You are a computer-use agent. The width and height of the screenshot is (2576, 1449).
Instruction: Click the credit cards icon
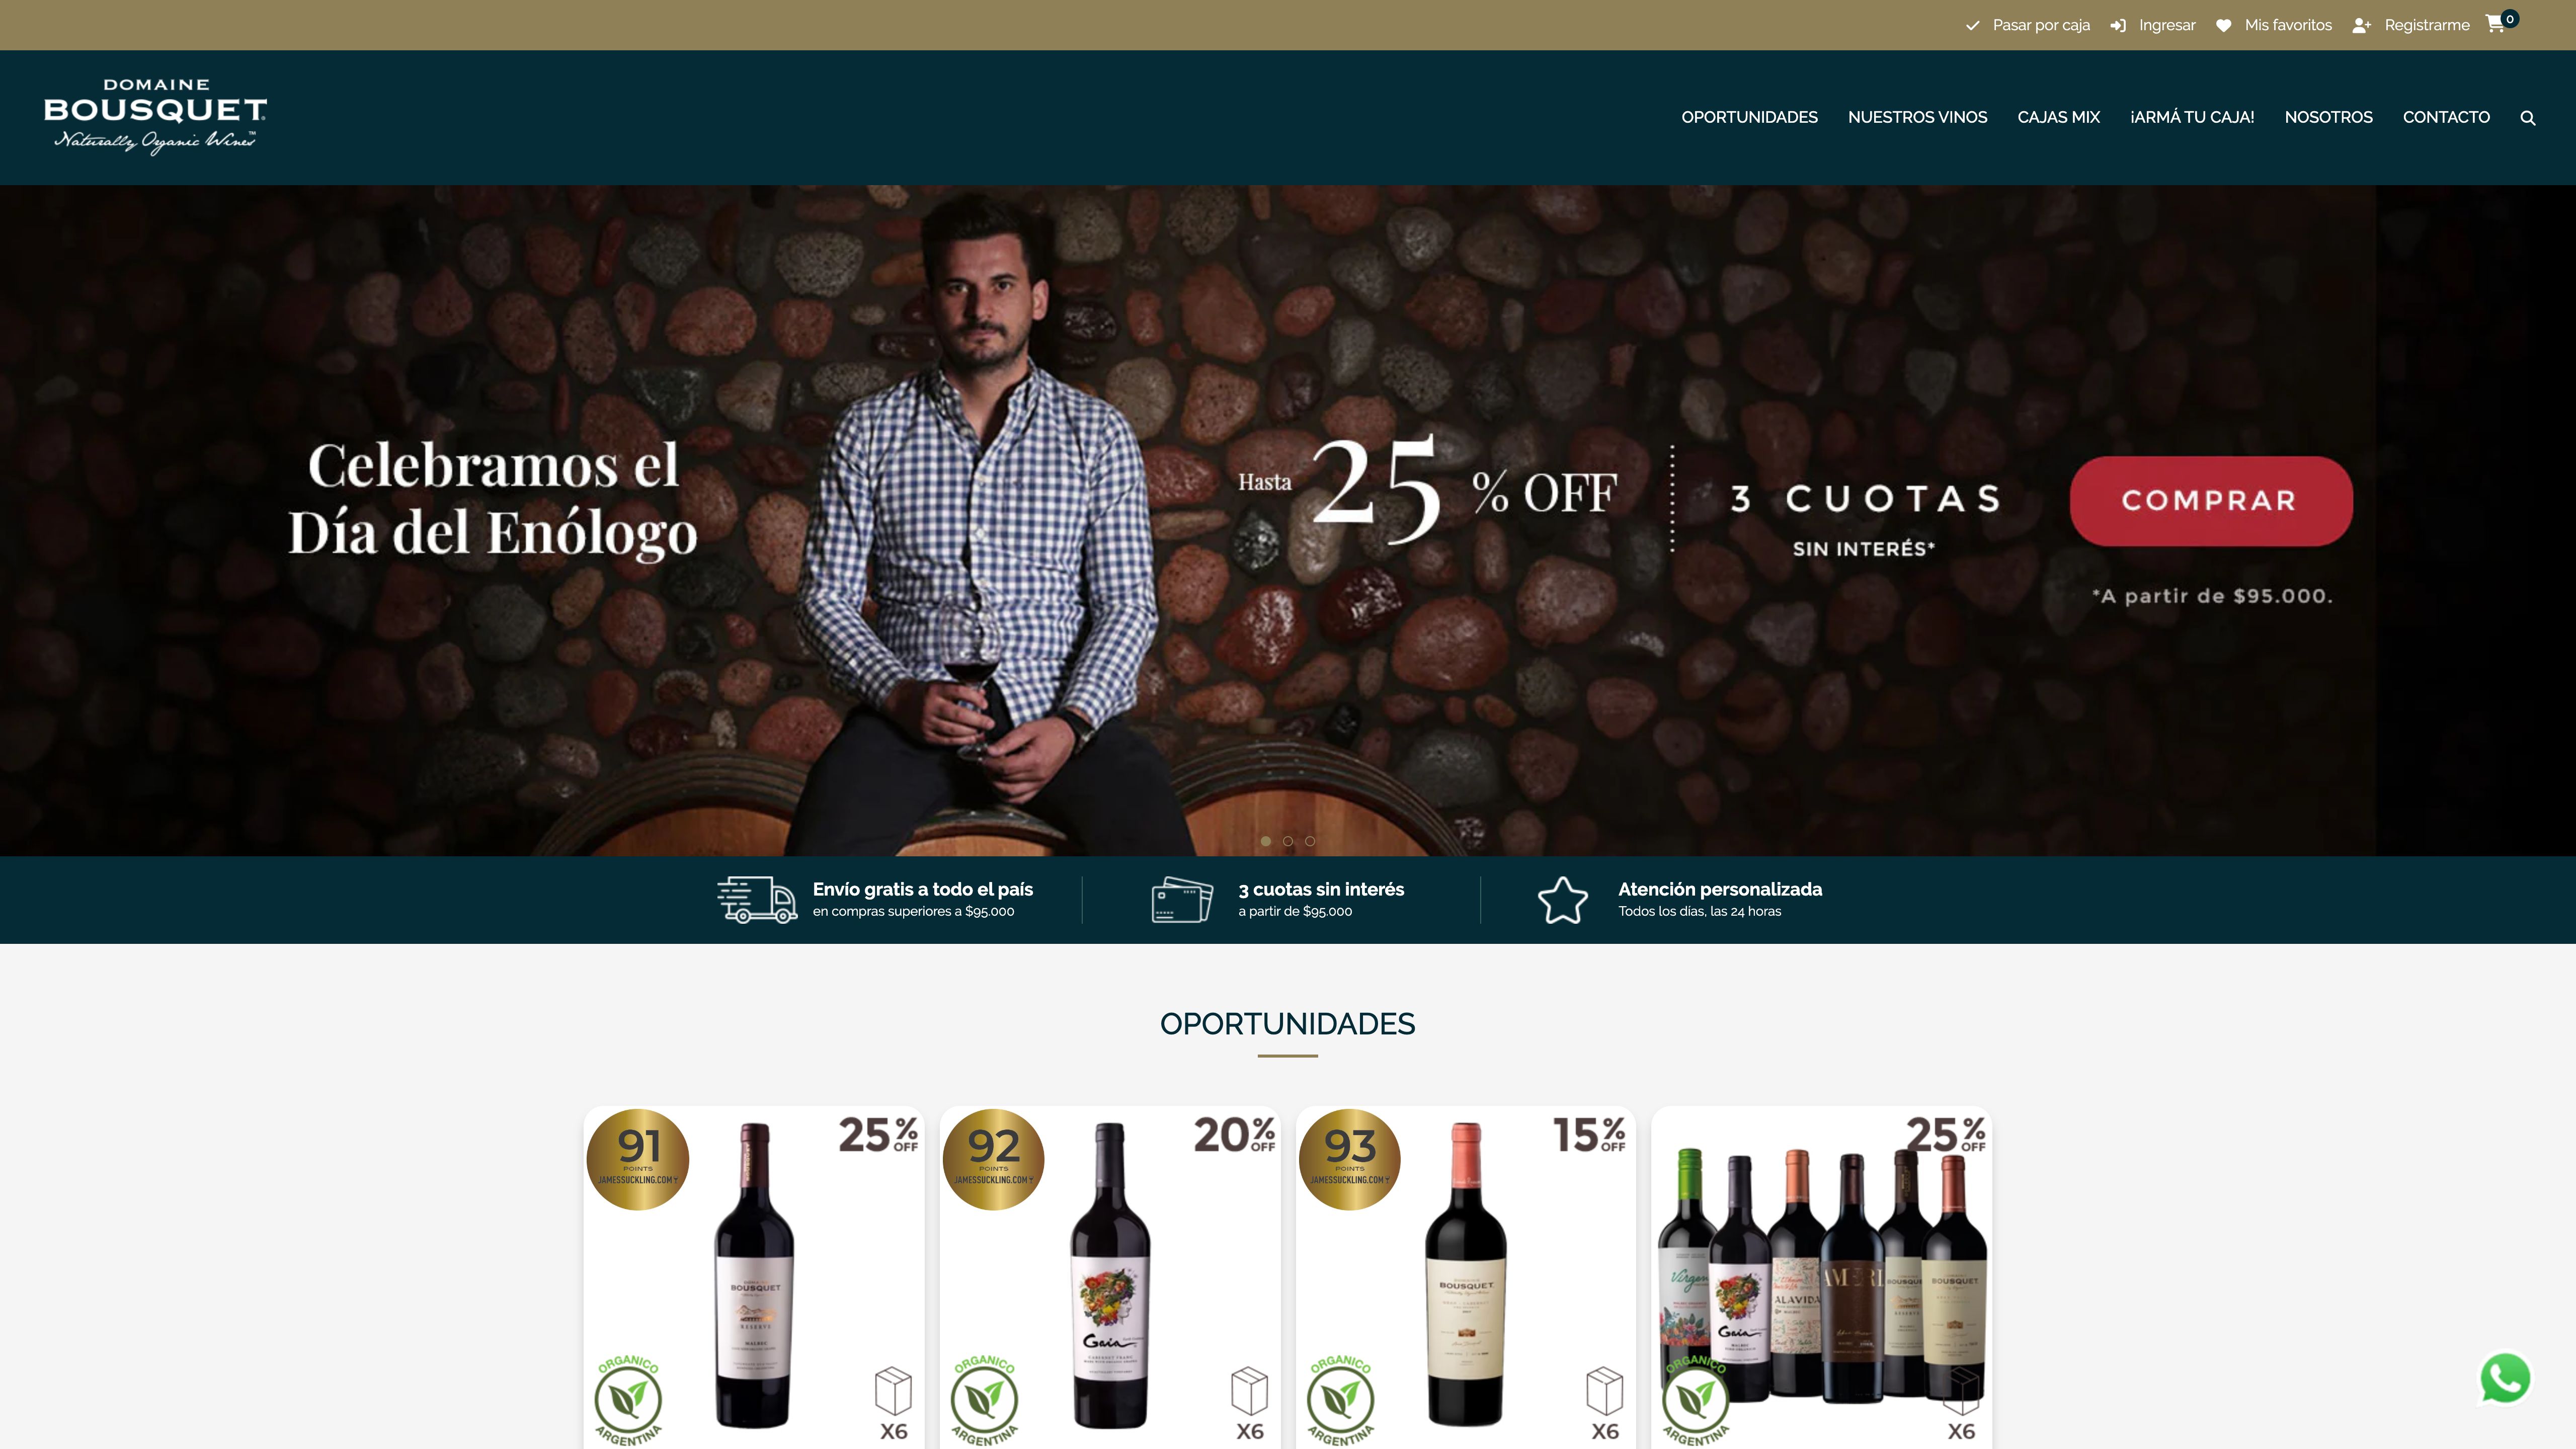(1182, 899)
